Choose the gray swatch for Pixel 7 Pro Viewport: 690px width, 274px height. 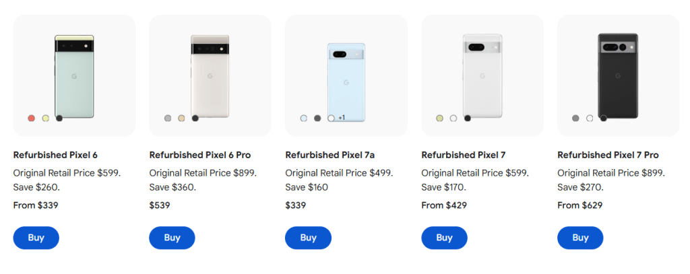(575, 118)
